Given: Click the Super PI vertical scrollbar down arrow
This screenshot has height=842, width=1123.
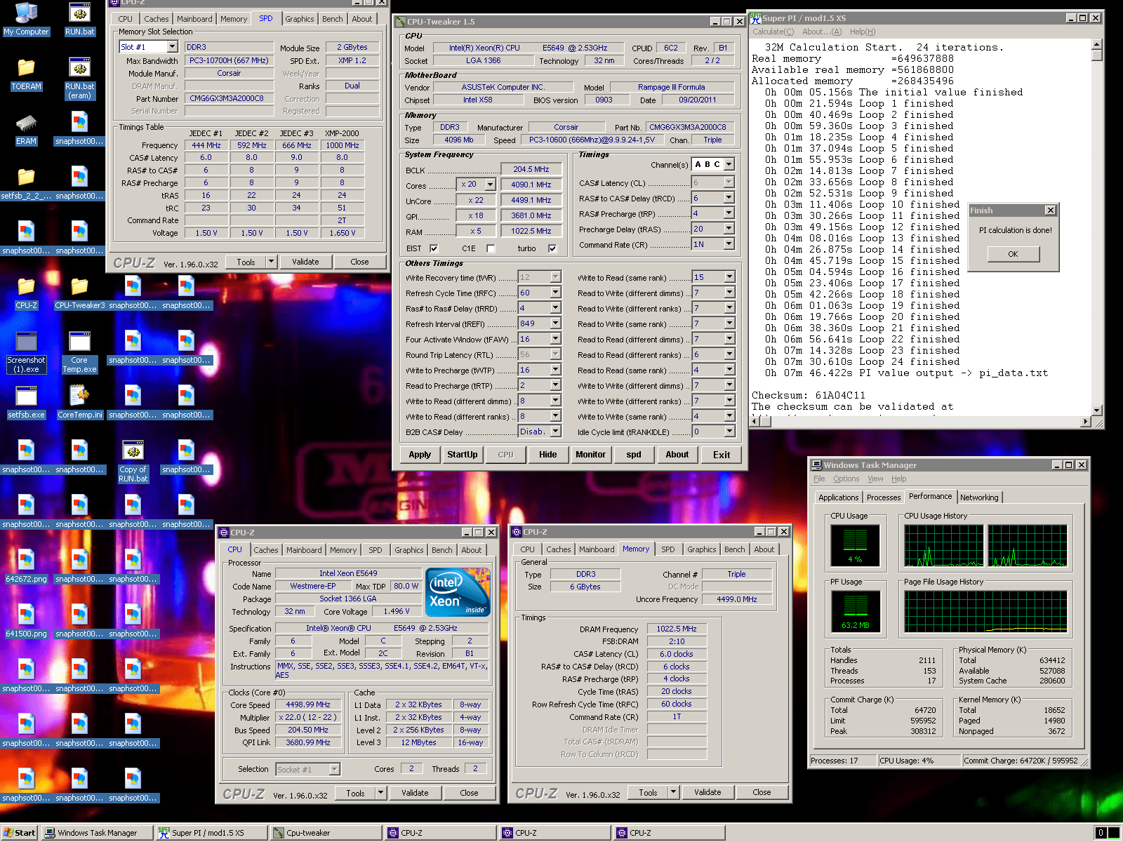Looking at the screenshot, I should tap(1096, 410).
